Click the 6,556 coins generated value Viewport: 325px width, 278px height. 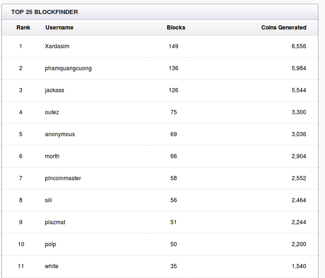(299, 46)
